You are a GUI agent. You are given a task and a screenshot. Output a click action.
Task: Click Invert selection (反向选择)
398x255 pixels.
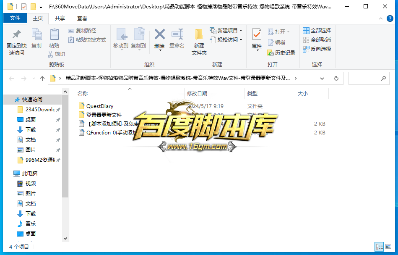tap(317, 49)
